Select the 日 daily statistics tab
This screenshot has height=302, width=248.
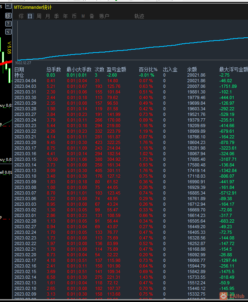pos(30,16)
